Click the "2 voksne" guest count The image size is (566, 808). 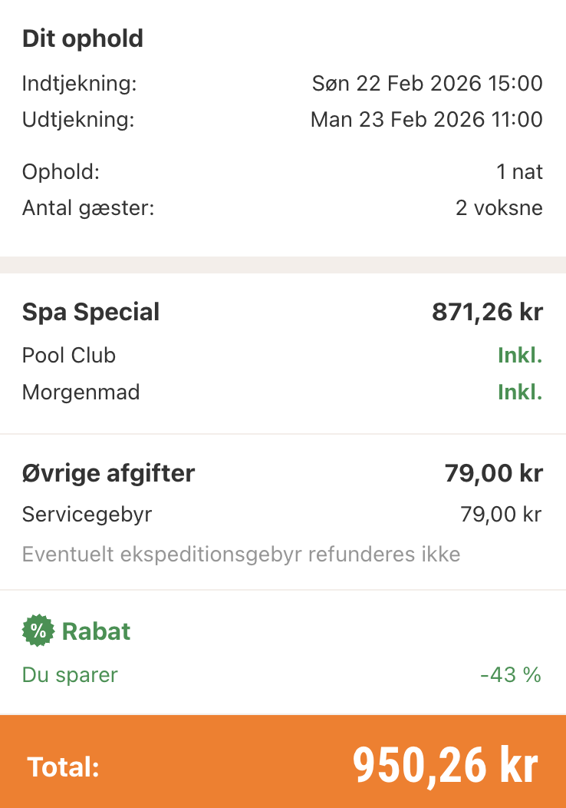pyautogui.click(x=499, y=207)
